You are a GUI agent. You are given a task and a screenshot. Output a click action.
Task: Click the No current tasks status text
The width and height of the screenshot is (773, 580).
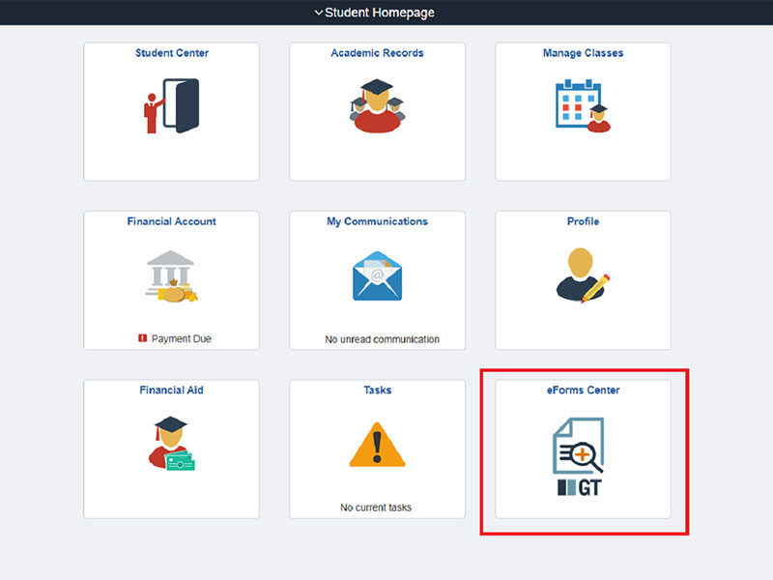tap(377, 507)
